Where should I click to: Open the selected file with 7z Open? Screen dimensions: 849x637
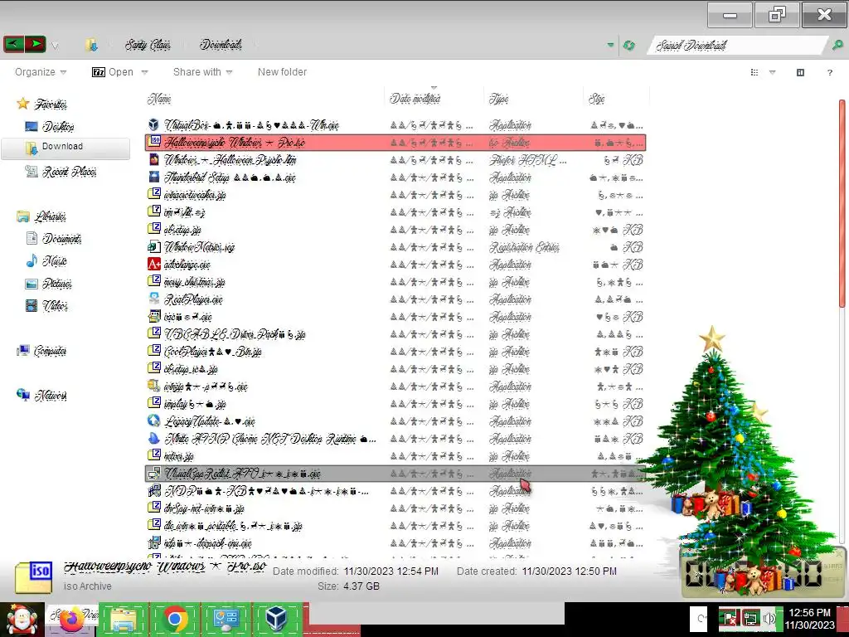[x=113, y=72]
